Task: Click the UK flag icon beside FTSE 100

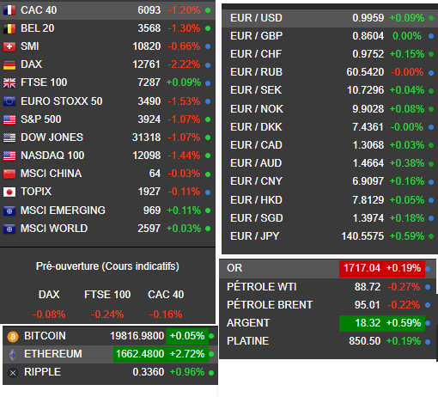Action: tap(9, 82)
